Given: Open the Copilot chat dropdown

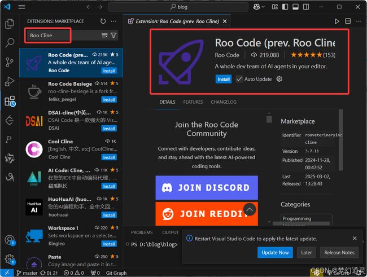Looking at the screenshot, I should click(259, 7).
